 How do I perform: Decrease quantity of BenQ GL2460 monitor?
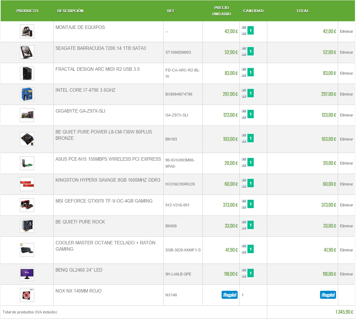coord(244,276)
